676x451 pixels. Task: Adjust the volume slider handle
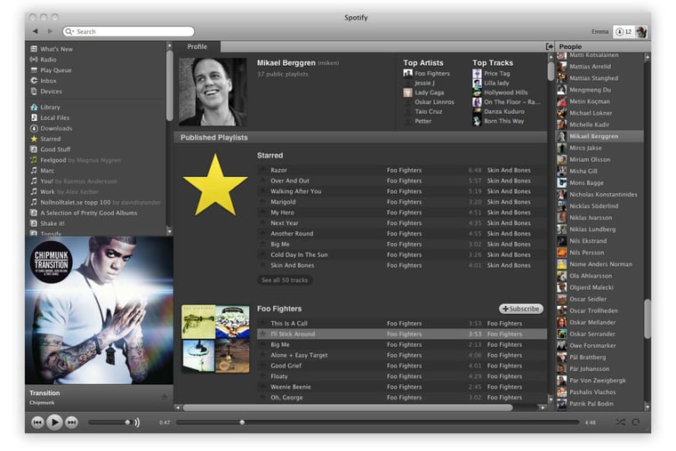click(x=127, y=423)
